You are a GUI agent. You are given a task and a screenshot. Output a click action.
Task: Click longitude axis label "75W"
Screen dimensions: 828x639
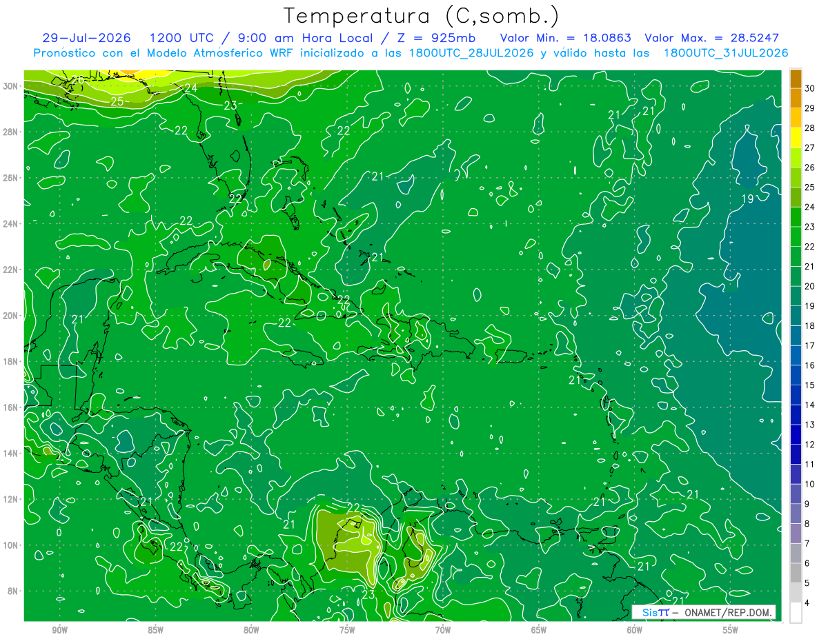point(347,630)
